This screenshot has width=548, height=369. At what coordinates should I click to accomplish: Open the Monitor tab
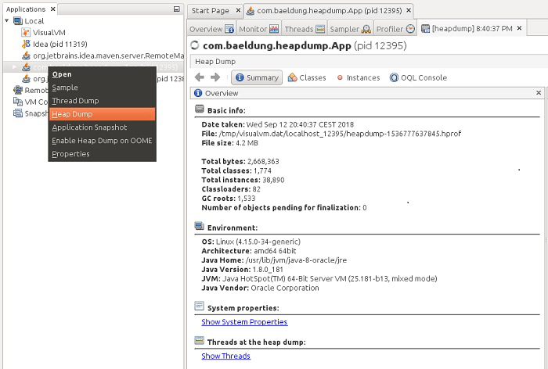[258, 29]
